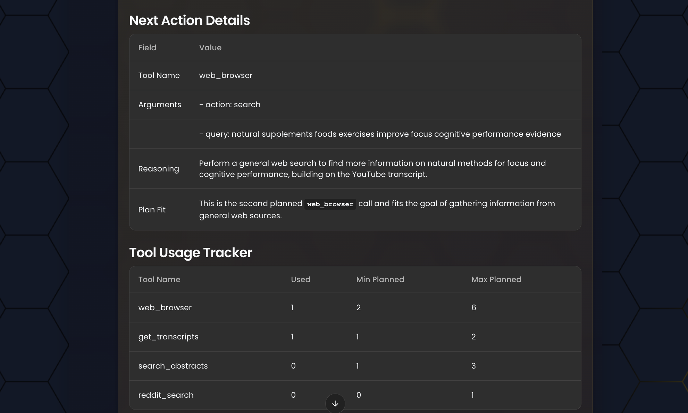Image resolution: width=688 pixels, height=413 pixels.
Task: Click the Min Planned value 1 for search_abstracts
Action: click(358, 366)
